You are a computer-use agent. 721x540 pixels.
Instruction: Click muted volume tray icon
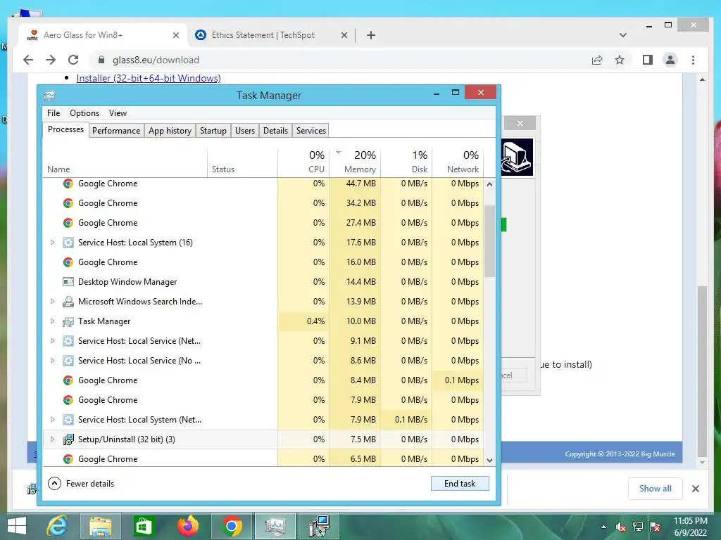pyautogui.click(x=620, y=527)
